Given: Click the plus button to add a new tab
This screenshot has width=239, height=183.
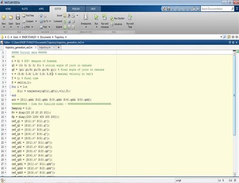Looking at the screenshot, I should (58, 47).
